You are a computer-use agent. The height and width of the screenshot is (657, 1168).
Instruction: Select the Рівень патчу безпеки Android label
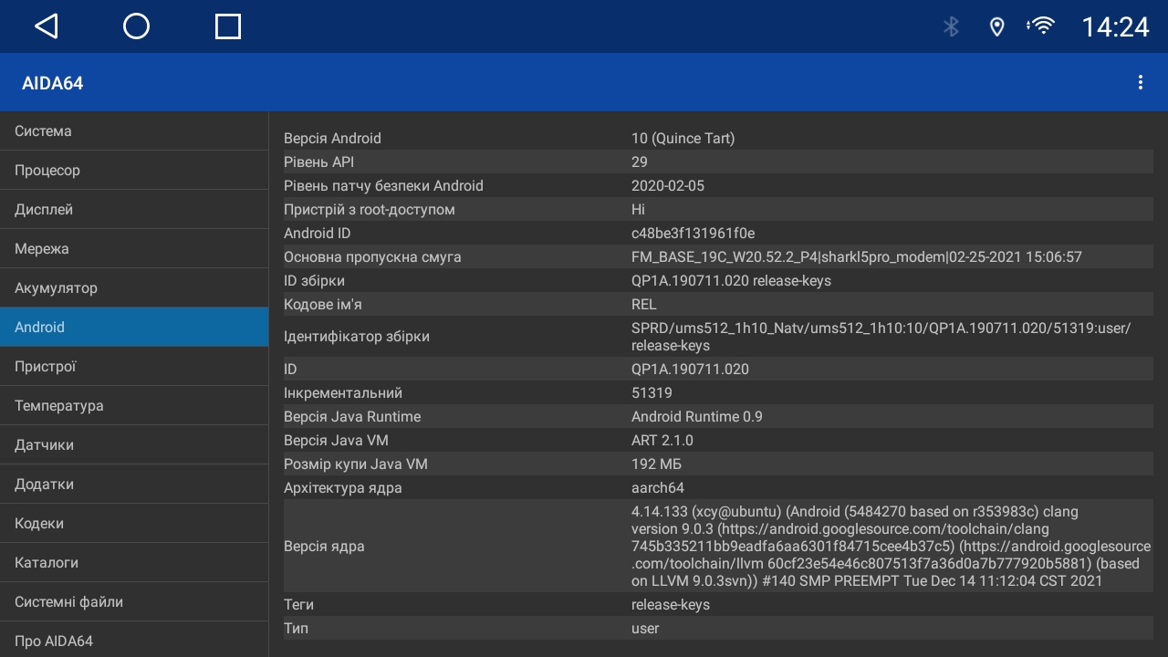click(x=383, y=186)
